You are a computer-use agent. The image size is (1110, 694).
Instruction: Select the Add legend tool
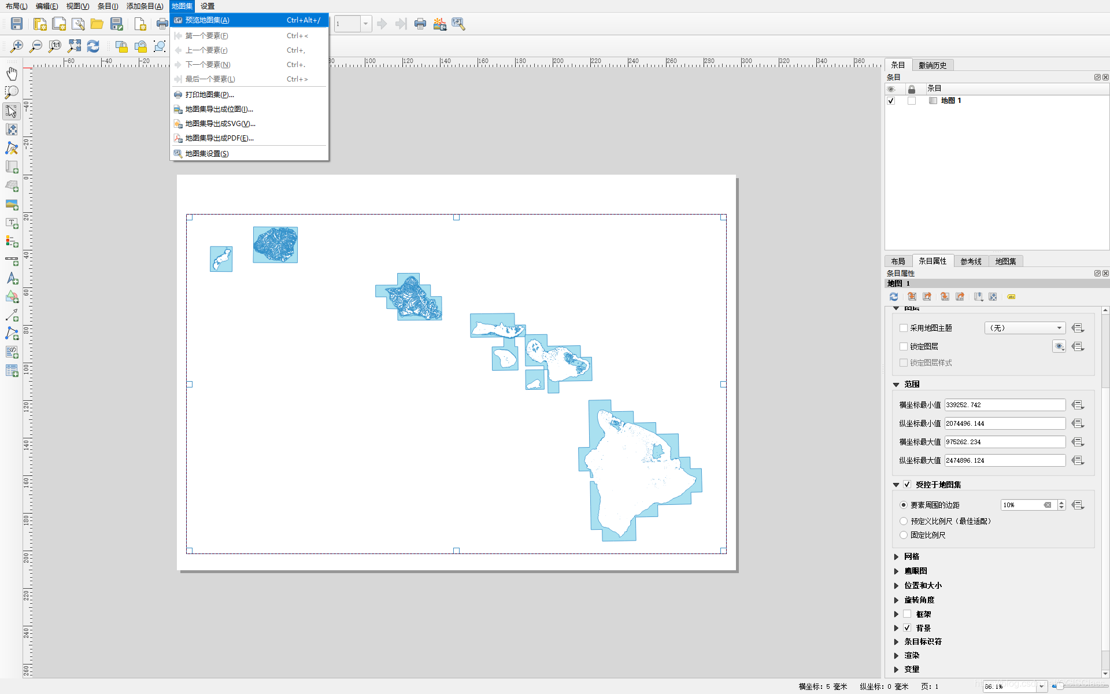[12, 241]
